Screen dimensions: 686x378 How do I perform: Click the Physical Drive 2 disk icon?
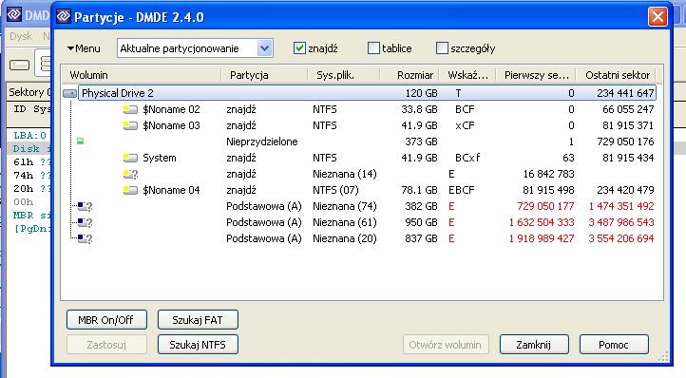[x=69, y=93]
